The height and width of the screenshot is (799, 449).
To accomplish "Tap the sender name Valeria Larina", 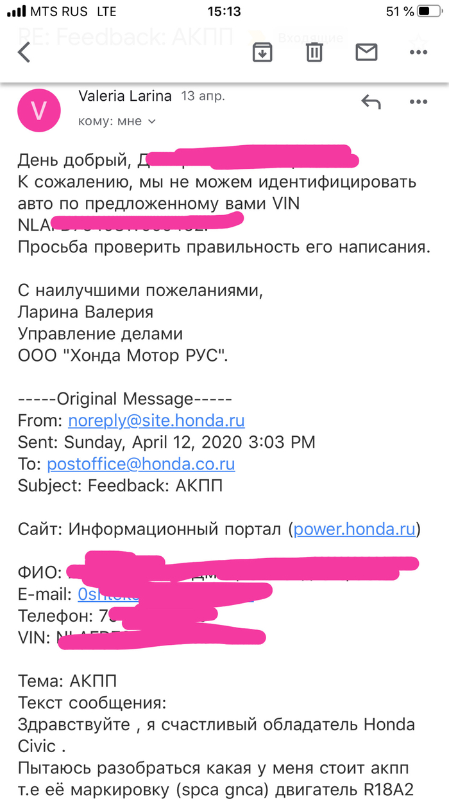I will [125, 96].
